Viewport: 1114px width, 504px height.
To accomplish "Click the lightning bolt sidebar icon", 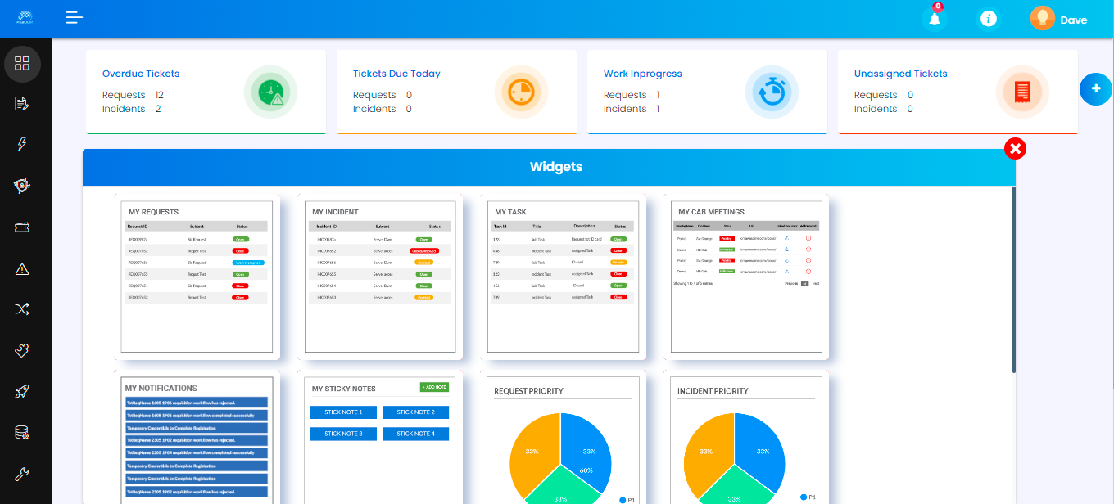I will coord(22,145).
